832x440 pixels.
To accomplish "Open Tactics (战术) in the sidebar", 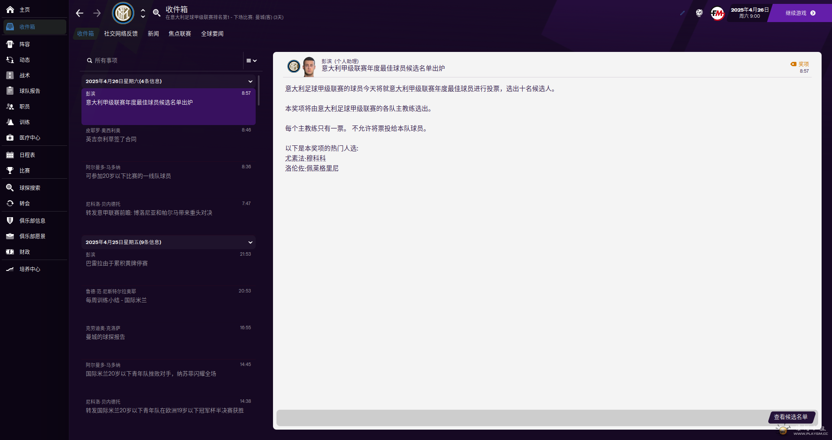I will [25, 75].
